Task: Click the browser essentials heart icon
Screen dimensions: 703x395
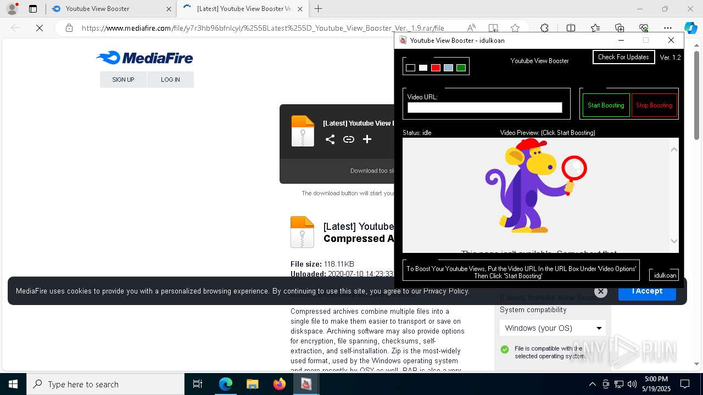Action: (644, 28)
